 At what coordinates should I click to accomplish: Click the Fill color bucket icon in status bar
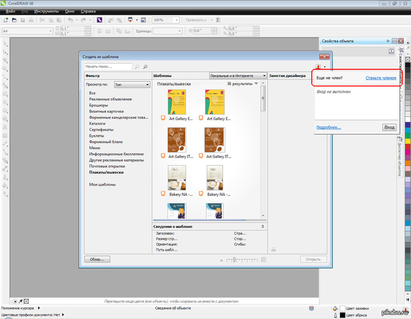click(335, 308)
